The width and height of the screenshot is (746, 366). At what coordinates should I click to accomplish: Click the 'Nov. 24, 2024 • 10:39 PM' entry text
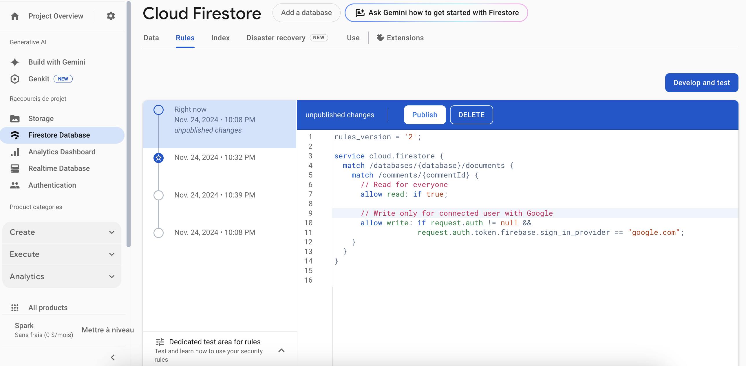pos(215,195)
